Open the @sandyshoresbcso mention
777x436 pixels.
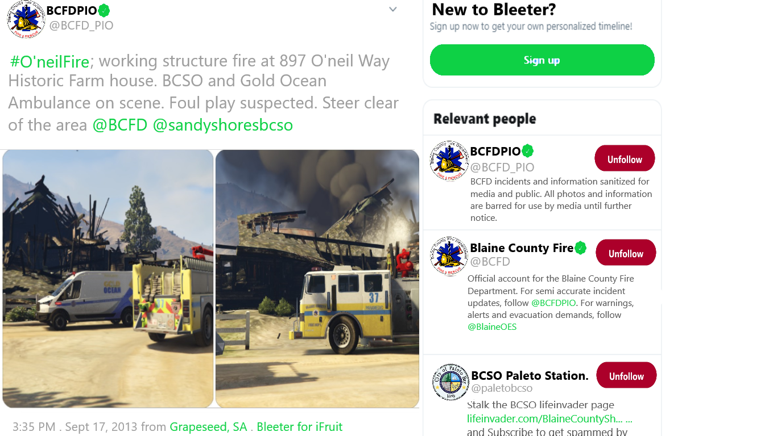223,125
